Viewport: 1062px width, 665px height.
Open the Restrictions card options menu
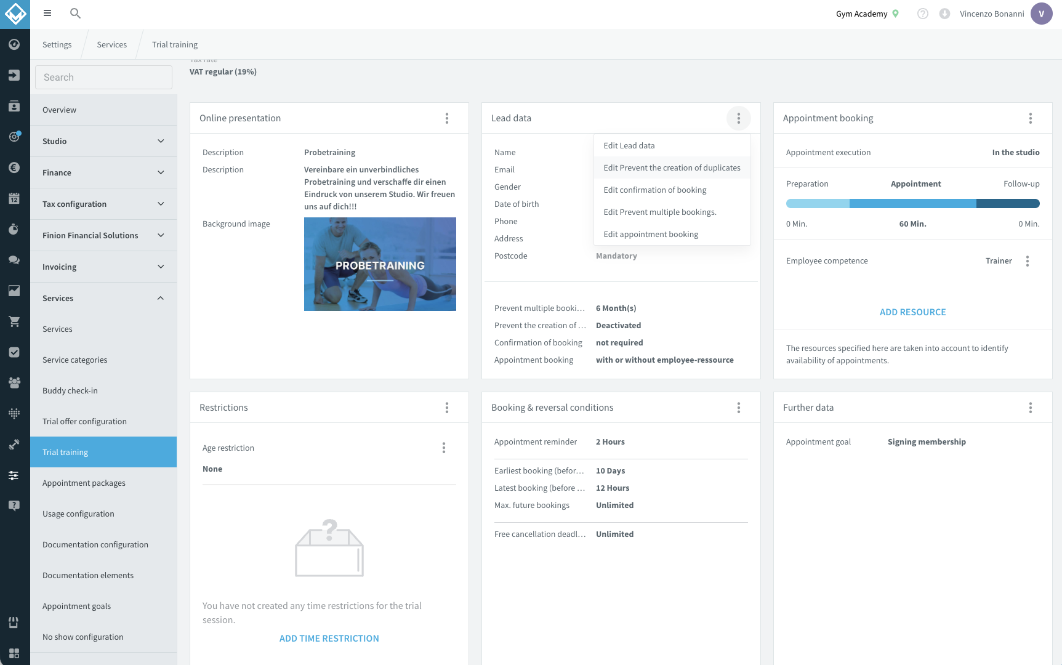pyautogui.click(x=447, y=408)
